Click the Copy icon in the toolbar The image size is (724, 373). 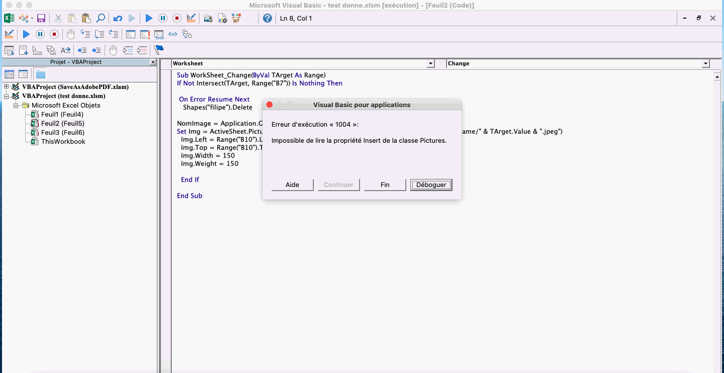tap(72, 18)
